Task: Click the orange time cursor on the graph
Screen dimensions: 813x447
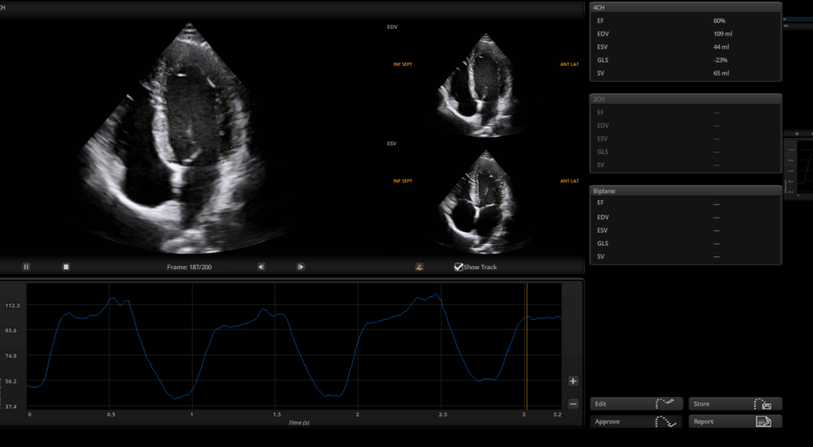Action: click(x=526, y=346)
